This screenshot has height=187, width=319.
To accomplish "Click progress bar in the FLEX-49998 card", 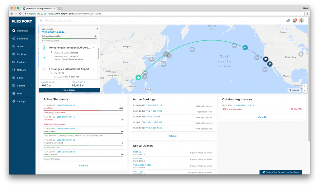I will point(69,38).
